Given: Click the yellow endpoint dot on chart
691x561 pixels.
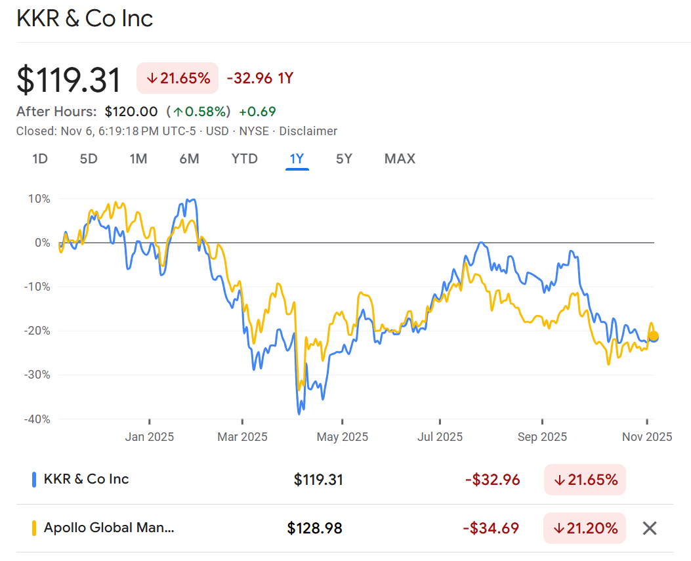Looking at the screenshot, I should 654,336.
